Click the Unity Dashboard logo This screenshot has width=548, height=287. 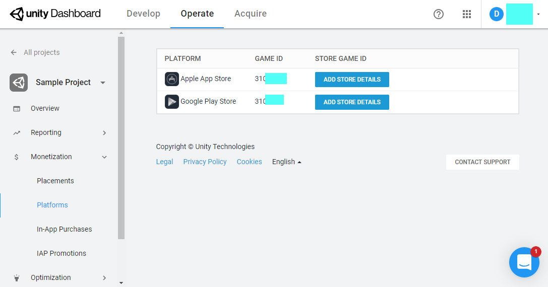tap(55, 14)
